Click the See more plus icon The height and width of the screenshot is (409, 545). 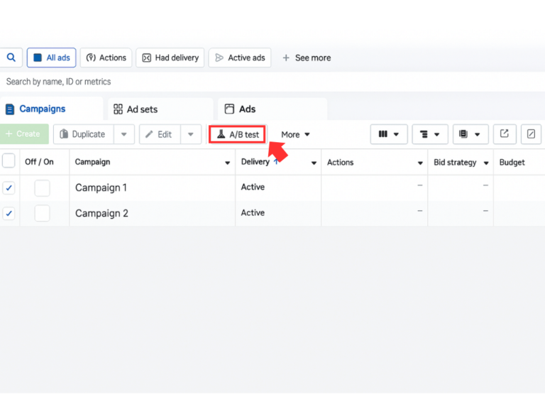[x=286, y=58]
